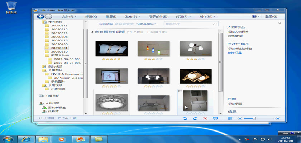Click the blue back arrow button
Viewport: 301px width, 143px height.
(40, 16)
